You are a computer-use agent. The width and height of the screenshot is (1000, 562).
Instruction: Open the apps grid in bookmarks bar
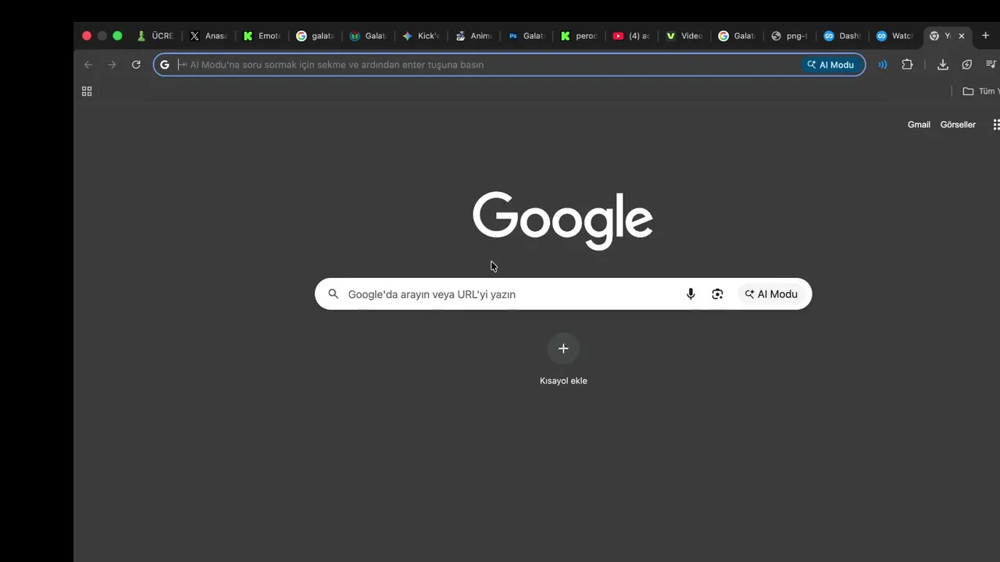click(x=87, y=91)
